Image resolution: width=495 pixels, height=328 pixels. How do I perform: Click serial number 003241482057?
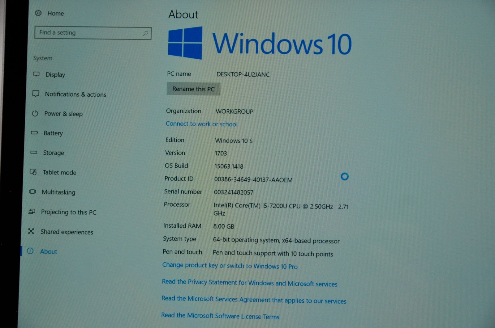click(x=234, y=192)
